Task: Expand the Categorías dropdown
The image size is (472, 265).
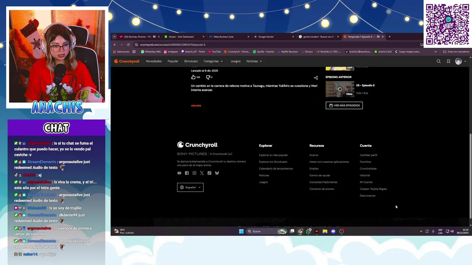Action: click(x=213, y=61)
